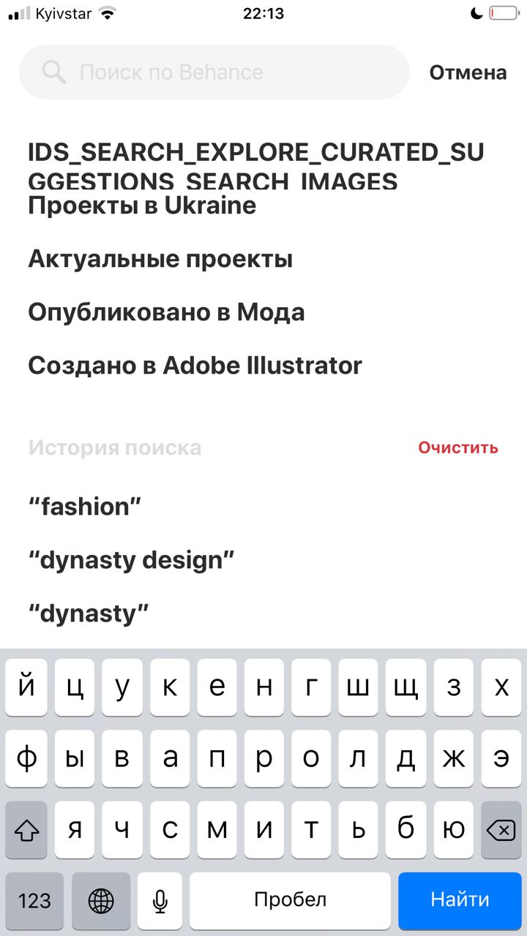Open Создано в Adobe Illustrator suggestion

[x=195, y=365]
